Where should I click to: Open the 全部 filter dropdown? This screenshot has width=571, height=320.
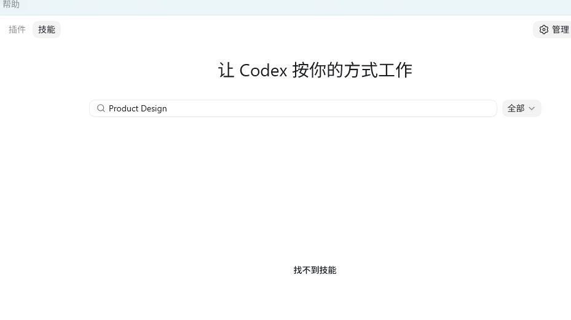521,108
